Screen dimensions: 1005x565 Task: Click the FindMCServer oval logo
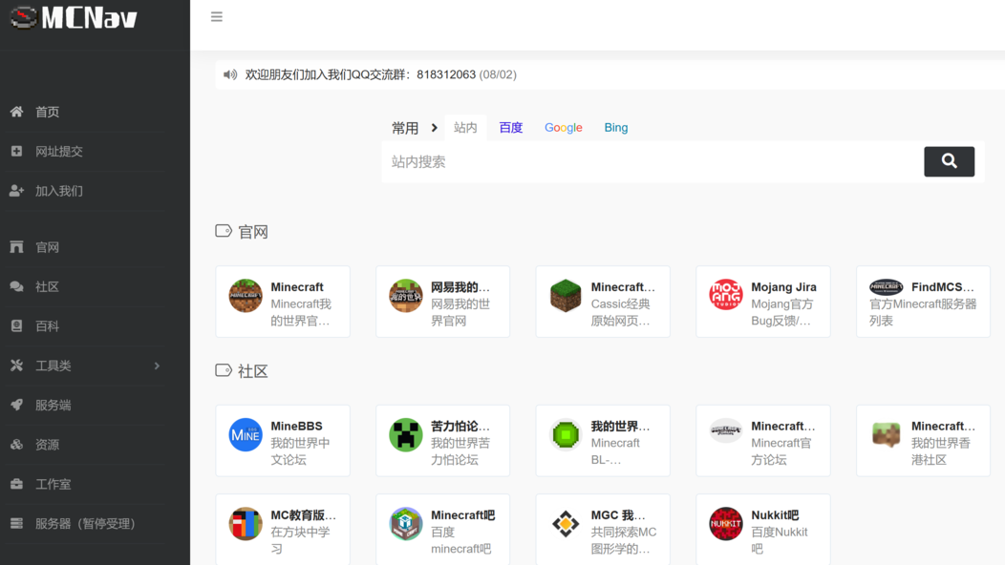click(887, 287)
